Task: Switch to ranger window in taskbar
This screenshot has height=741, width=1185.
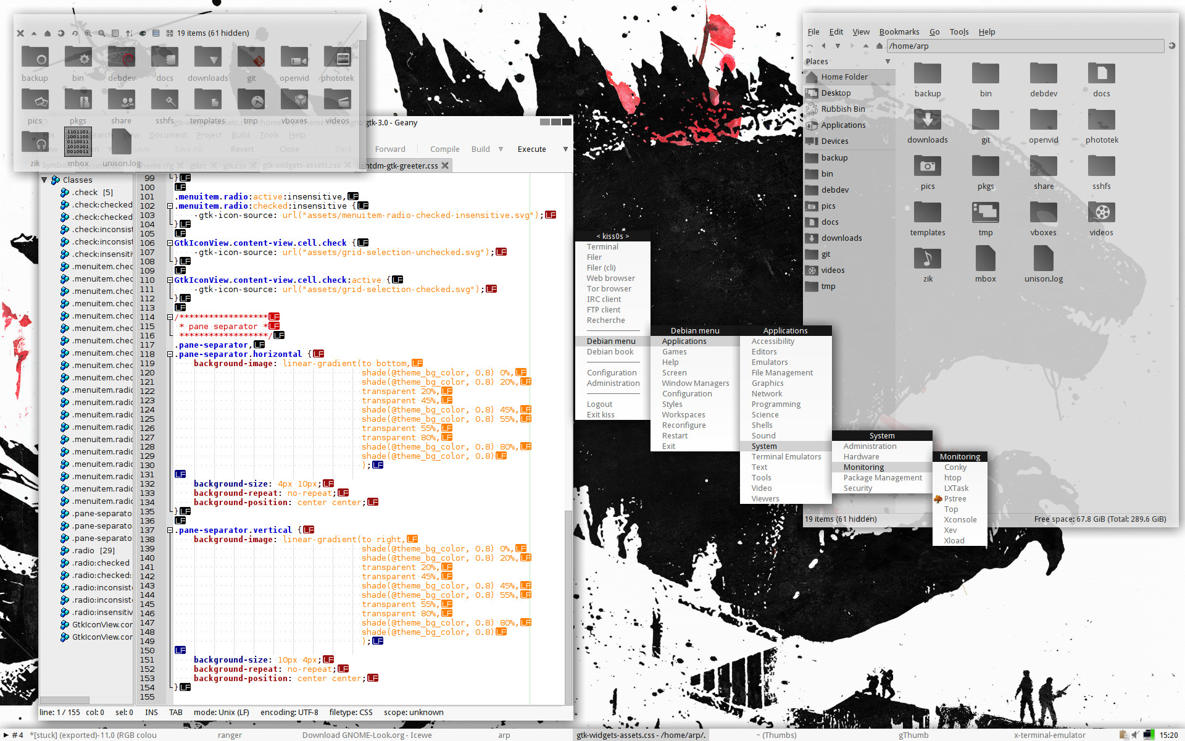Action: tap(229, 735)
